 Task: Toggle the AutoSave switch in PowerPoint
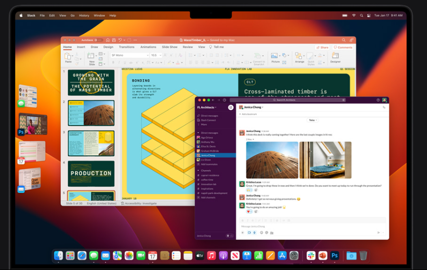[99, 40]
